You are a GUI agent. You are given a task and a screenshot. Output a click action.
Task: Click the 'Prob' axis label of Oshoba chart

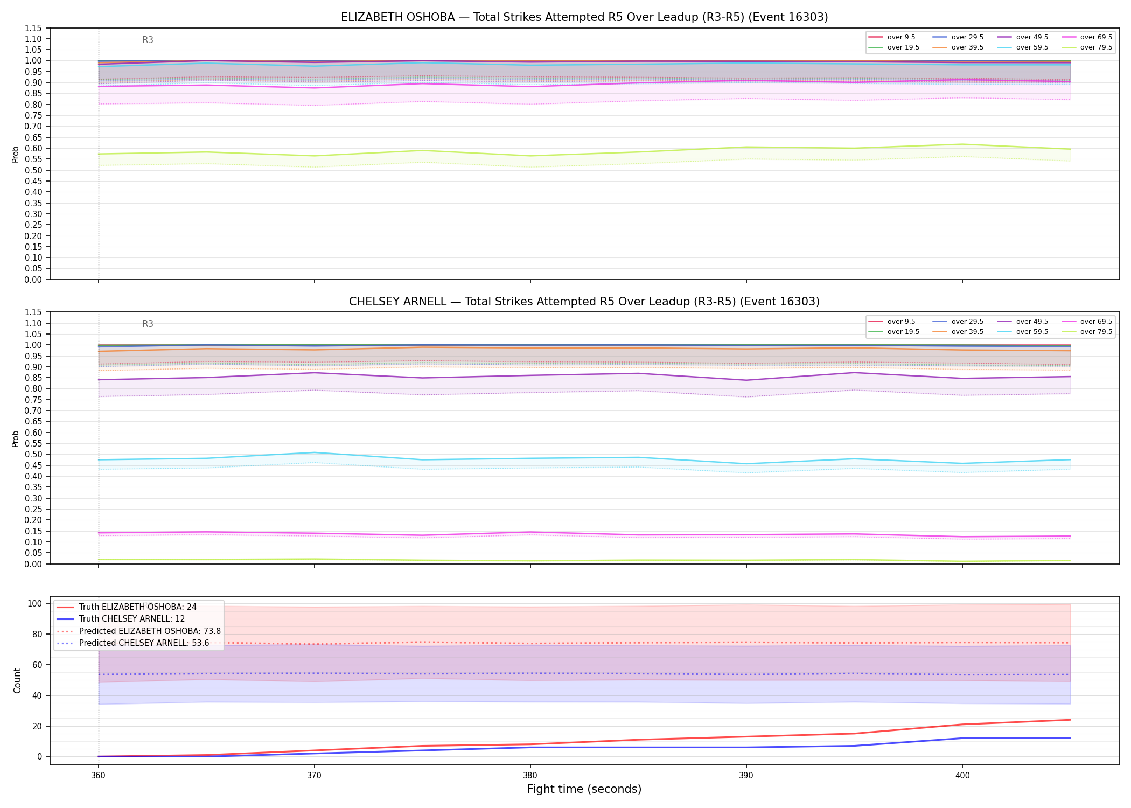pos(16,154)
